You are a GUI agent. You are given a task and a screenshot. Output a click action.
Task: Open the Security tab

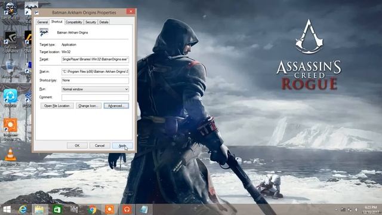(x=91, y=22)
